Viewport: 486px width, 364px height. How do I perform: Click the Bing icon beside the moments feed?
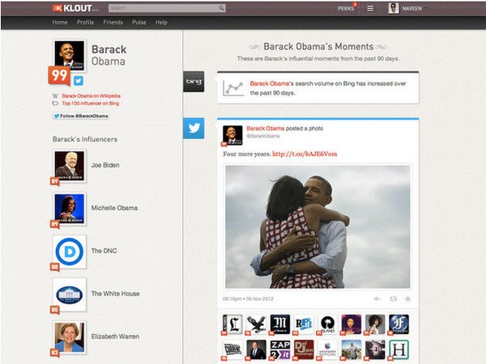(x=194, y=81)
